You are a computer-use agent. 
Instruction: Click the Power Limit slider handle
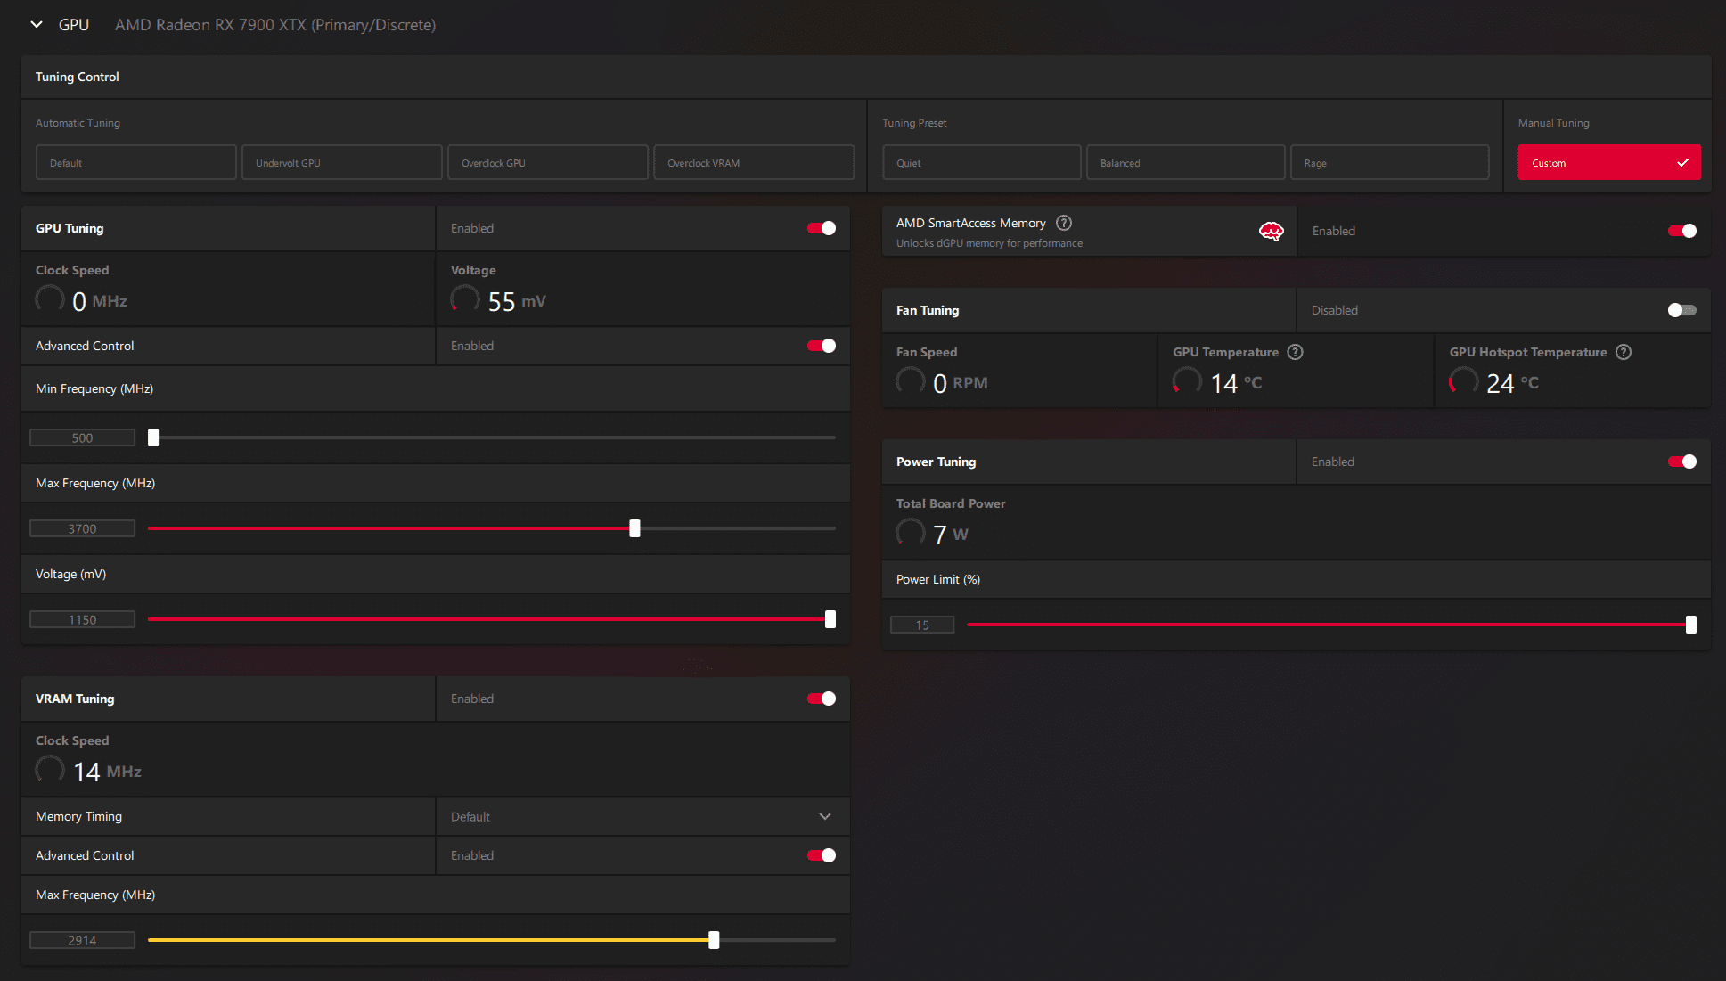1691,625
